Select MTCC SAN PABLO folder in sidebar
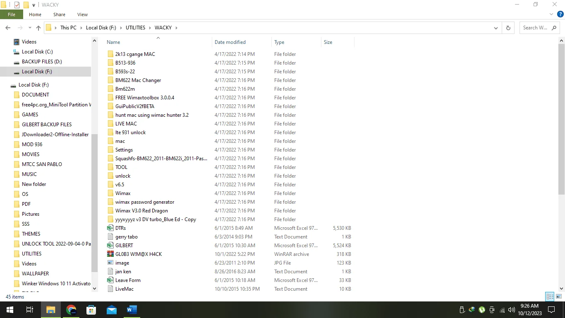Viewport: 565px width, 318px height. click(x=42, y=164)
